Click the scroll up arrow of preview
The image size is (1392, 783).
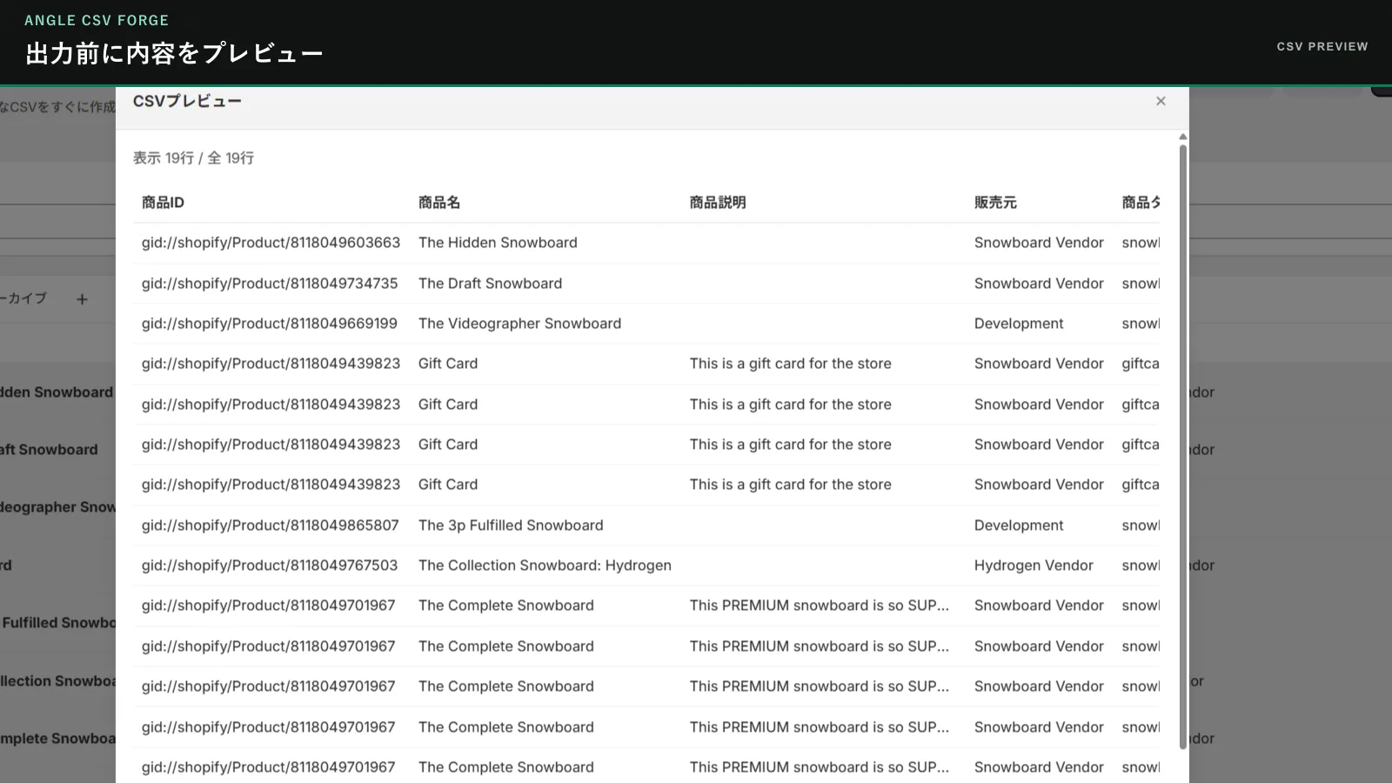(1182, 137)
